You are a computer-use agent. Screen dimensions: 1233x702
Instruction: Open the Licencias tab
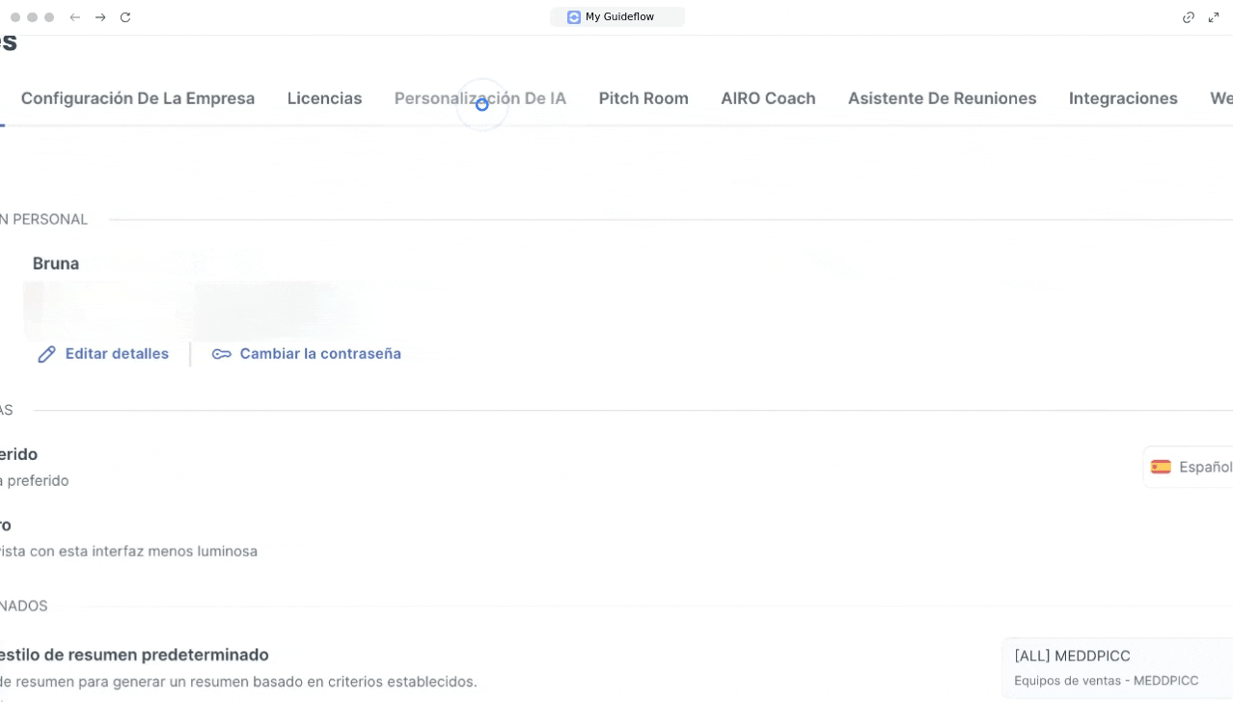324,98
